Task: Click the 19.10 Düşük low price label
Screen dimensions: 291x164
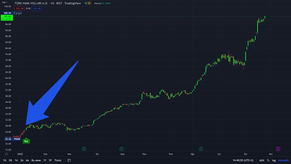Action: 13,139
